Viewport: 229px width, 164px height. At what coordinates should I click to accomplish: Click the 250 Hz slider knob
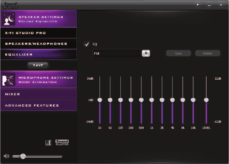pos(131,100)
